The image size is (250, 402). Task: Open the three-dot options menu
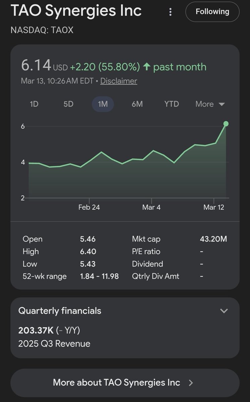click(x=171, y=12)
